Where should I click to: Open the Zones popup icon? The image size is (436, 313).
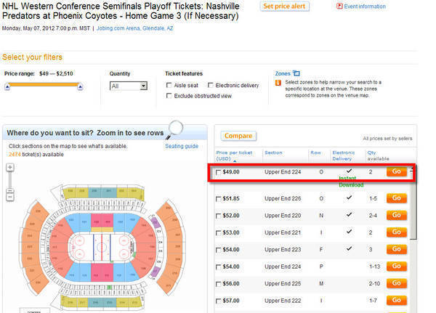(296, 73)
